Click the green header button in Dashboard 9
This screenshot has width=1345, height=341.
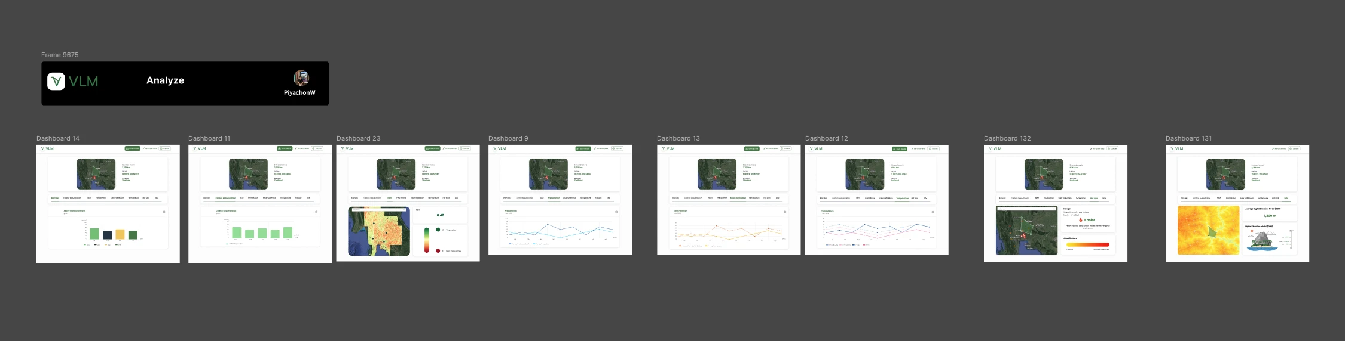[x=583, y=148]
